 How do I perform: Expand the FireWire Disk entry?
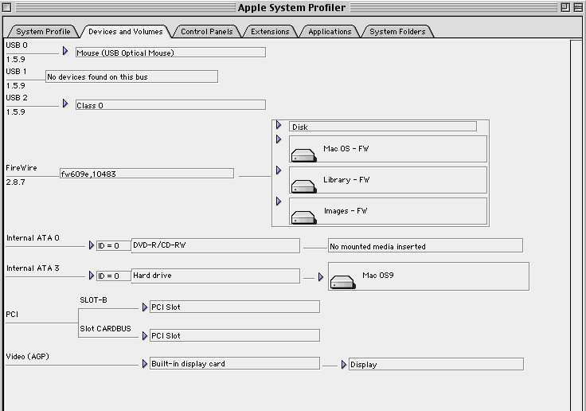[279, 124]
